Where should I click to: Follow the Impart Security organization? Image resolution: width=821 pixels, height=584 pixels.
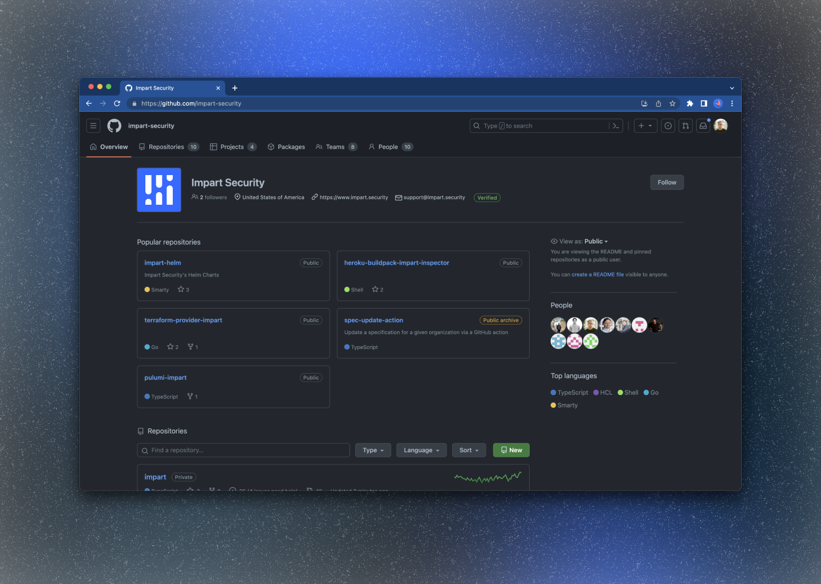tap(667, 182)
